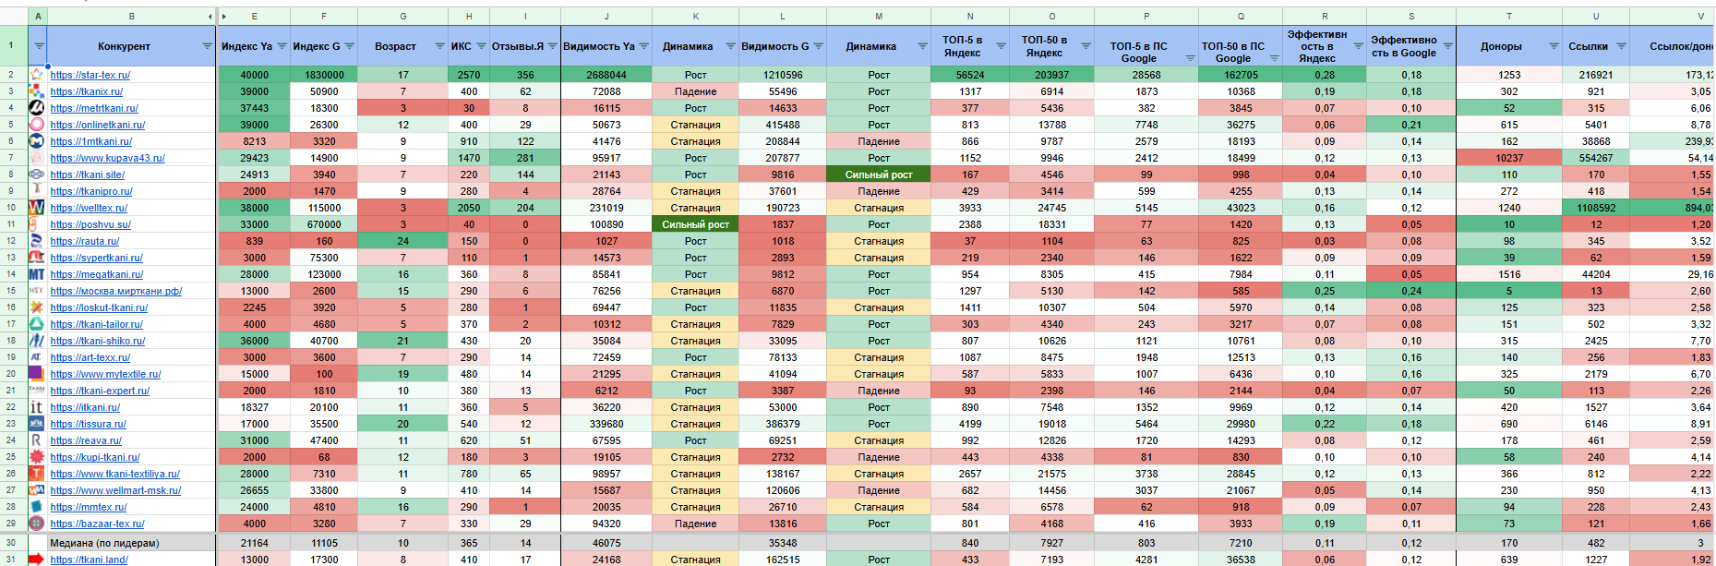
Task: Follow the https://welltex.ru/ link
Action: 89,209
